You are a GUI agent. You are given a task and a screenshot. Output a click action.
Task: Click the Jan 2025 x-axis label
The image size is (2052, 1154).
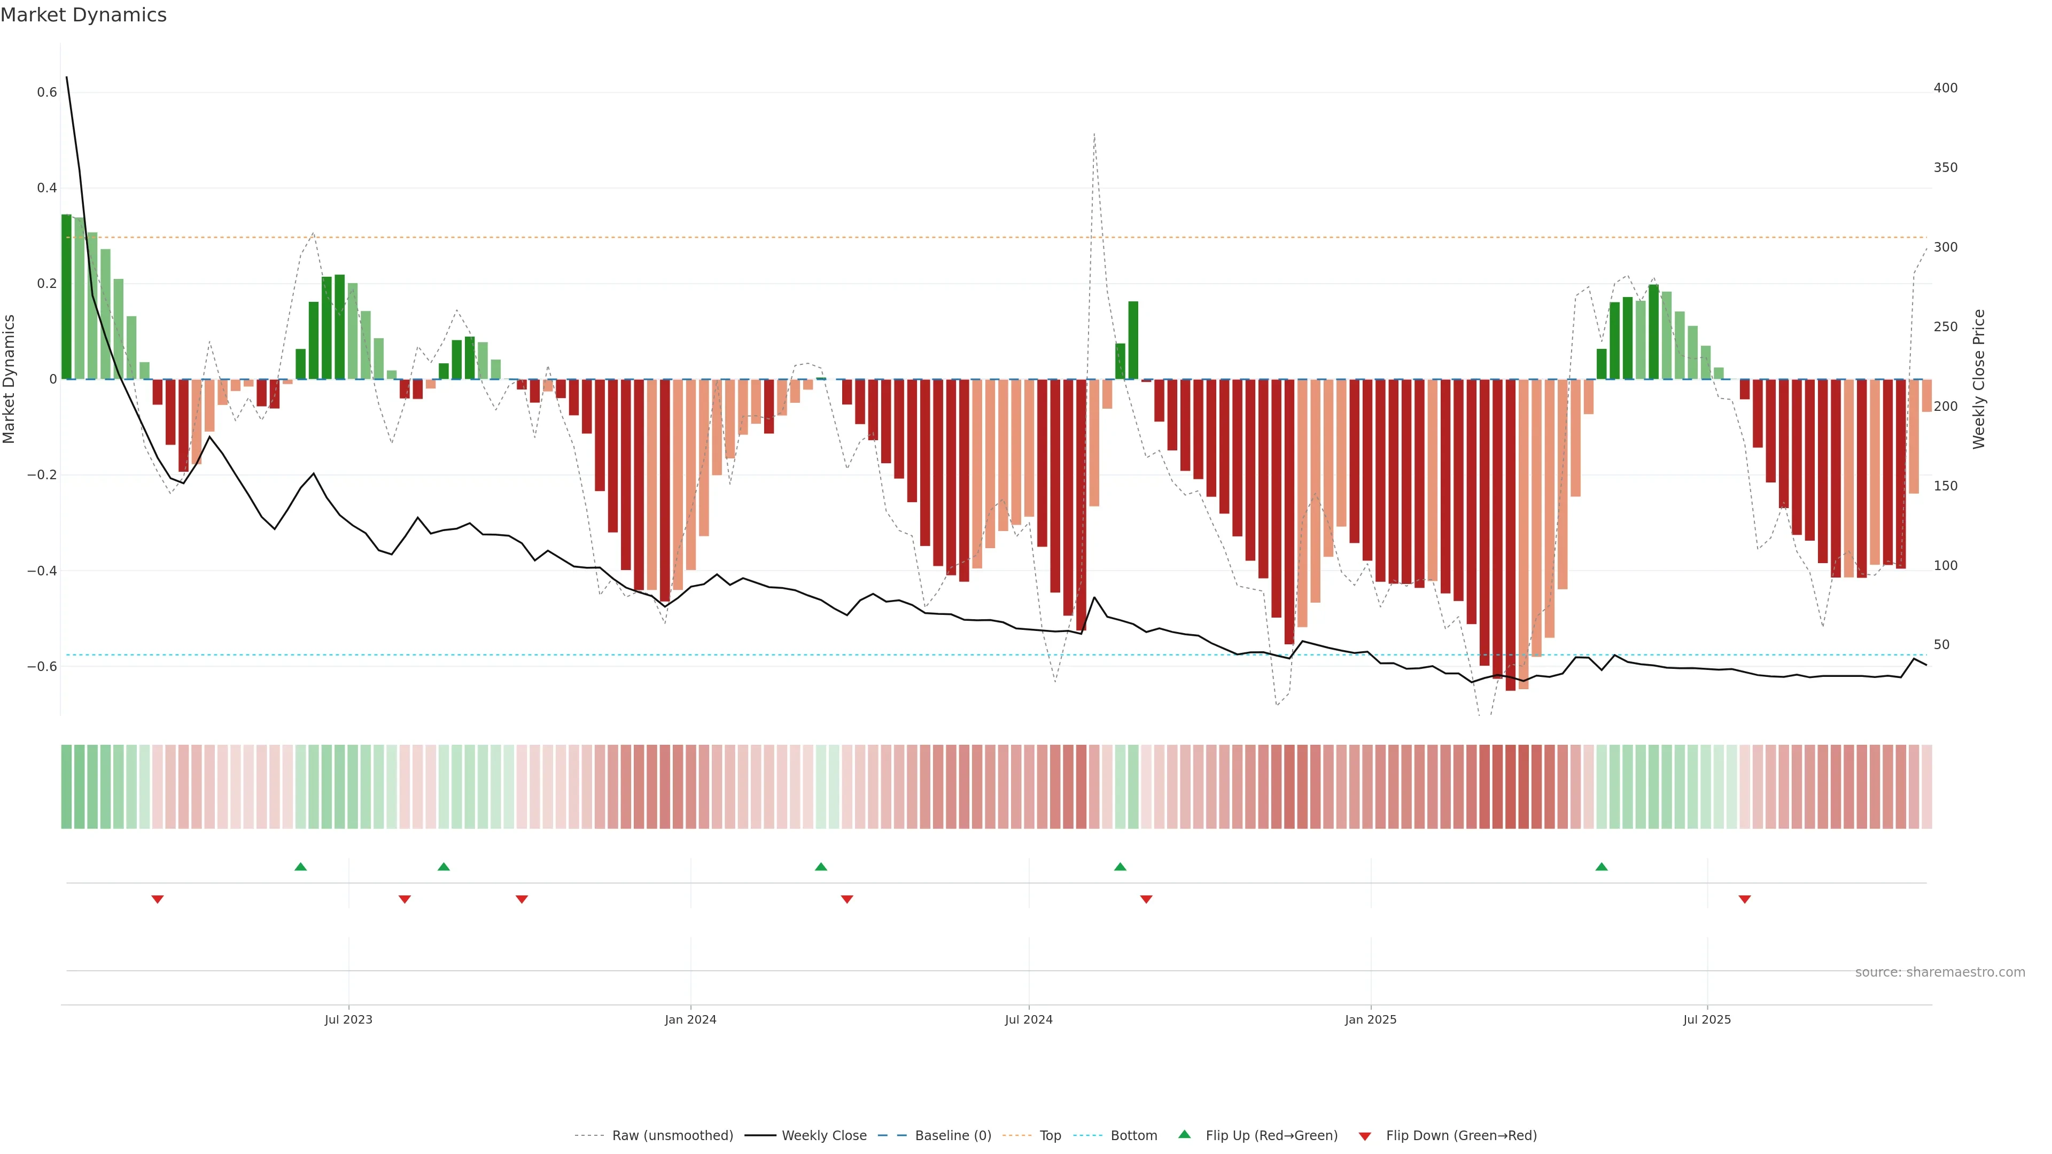[x=1370, y=1019]
